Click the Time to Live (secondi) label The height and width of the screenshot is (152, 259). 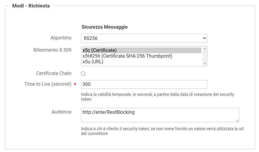(48, 84)
